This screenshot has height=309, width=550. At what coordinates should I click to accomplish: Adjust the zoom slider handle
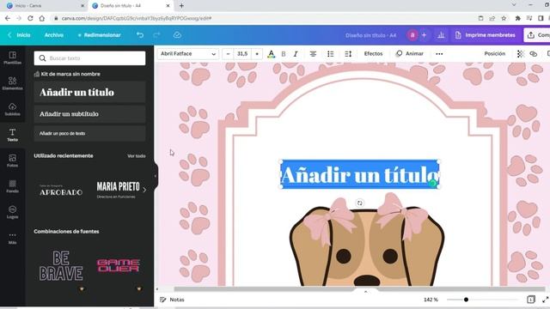pos(466,300)
